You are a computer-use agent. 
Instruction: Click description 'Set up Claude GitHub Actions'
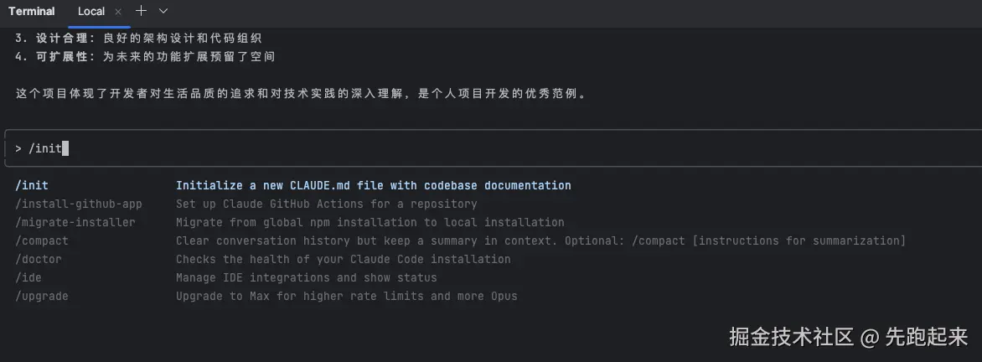(326, 204)
